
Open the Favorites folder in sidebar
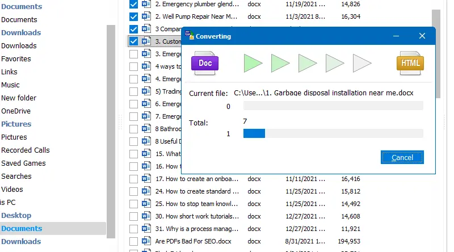[x=16, y=58]
